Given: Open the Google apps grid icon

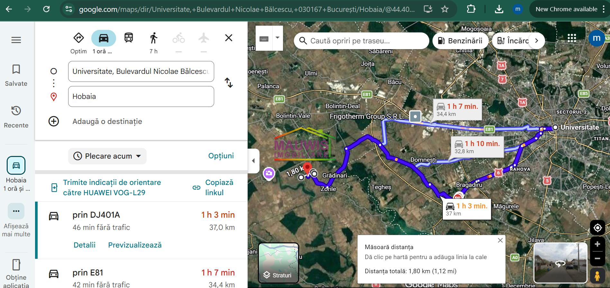Looking at the screenshot, I should click(x=572, y=38).
